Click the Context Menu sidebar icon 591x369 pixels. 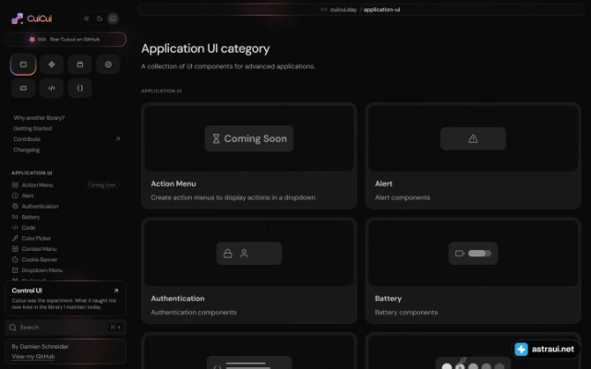tap(15, 249)
